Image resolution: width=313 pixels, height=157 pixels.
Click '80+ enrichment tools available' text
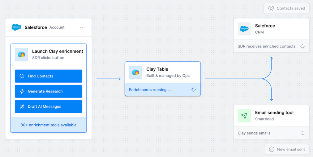[49, 125]
